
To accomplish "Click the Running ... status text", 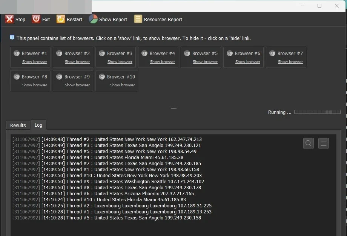I will coord(280,112).
